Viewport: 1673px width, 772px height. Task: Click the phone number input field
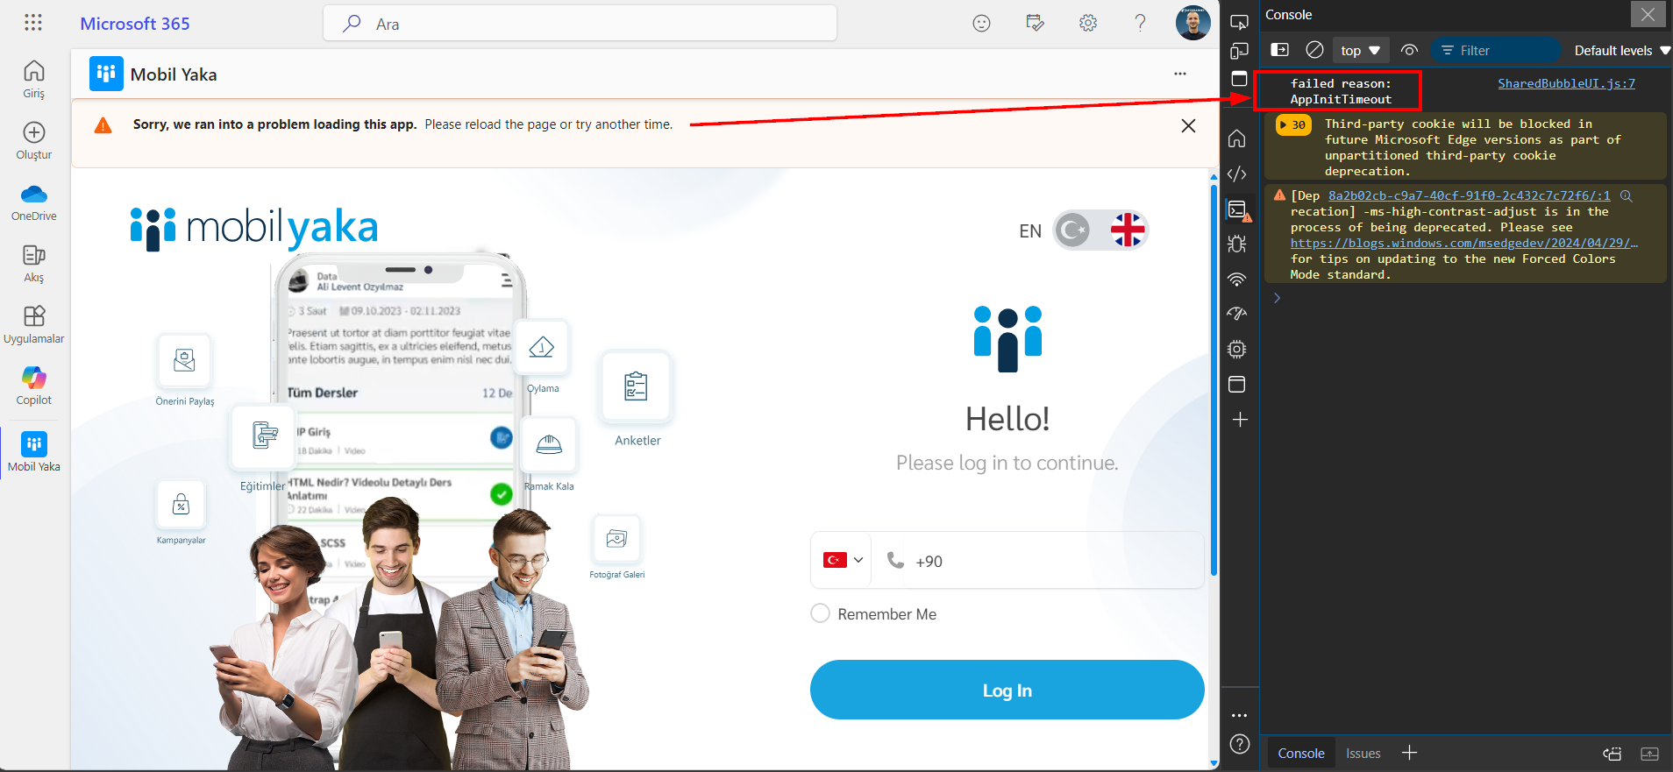pos(1038,561)
